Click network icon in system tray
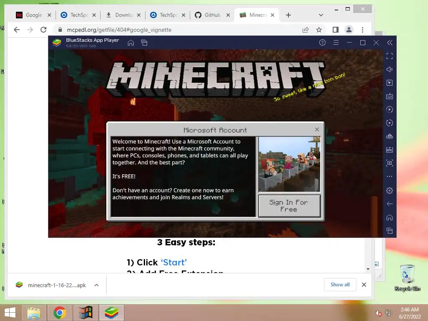This screenshot has width=428, height=321. click(389, 313)
